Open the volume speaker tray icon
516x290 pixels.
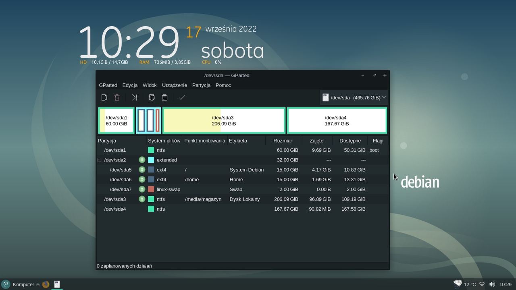(x=492, y=284)
